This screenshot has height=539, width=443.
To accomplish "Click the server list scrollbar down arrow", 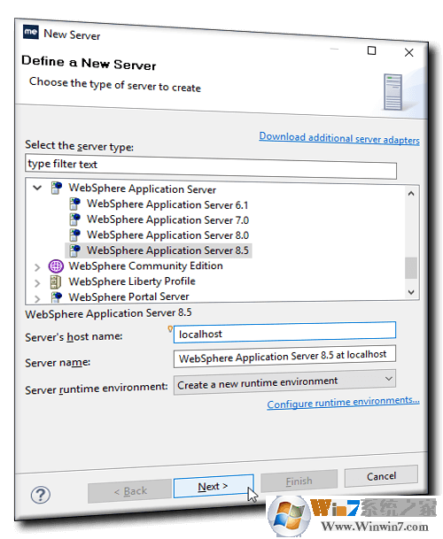I will 411,292.
